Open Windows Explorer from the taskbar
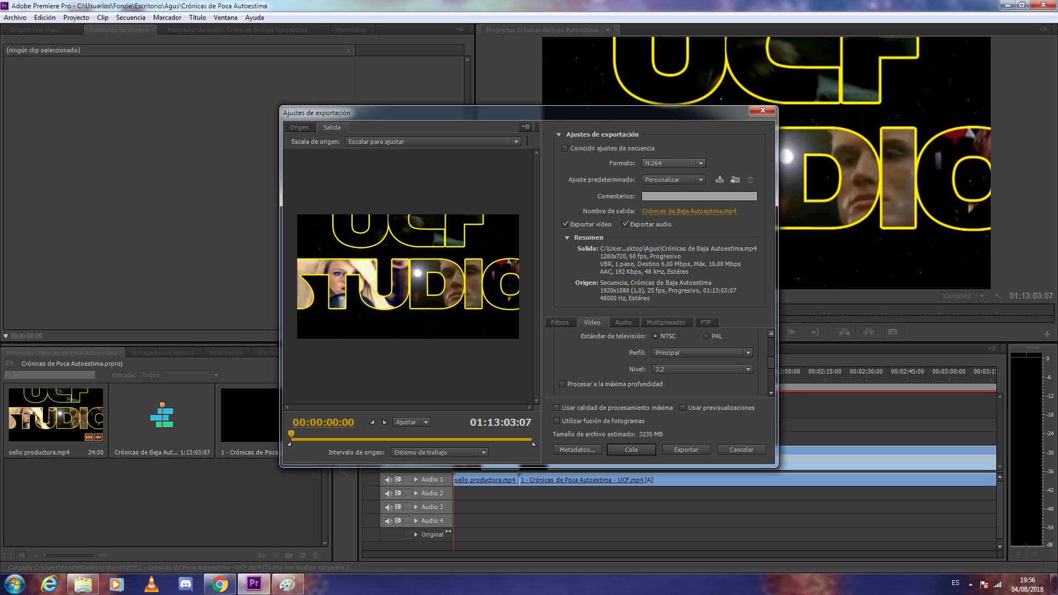Screen dimensions: 1058x595 (x=83, y=584)
